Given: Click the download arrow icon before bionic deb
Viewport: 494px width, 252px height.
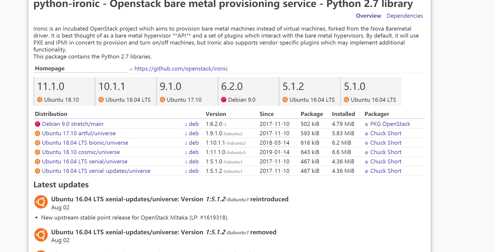Looking at the screenshot, I should tap(186, 143).
